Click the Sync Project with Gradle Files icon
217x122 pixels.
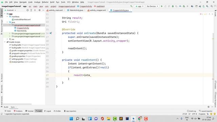pyautogui.click(x=200, y=6)
